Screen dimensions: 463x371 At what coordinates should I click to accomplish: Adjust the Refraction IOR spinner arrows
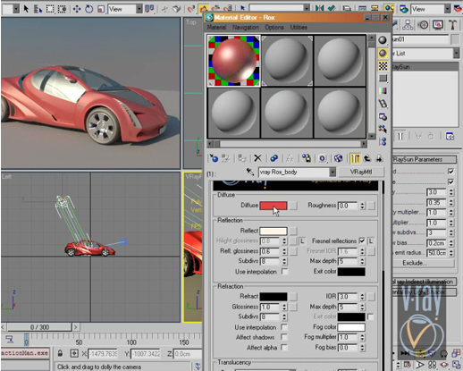[x=362, y=297]
